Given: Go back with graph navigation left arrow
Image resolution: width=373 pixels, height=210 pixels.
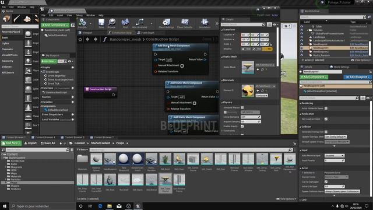Looking at the screenshot, I should [x=88, y=40].
